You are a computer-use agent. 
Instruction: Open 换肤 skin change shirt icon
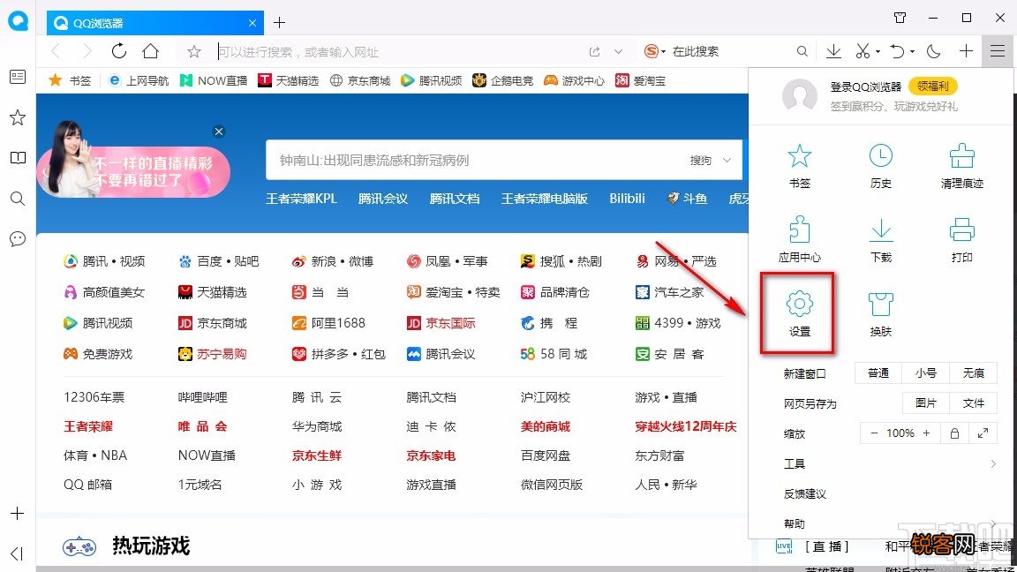tap(880, 314)
